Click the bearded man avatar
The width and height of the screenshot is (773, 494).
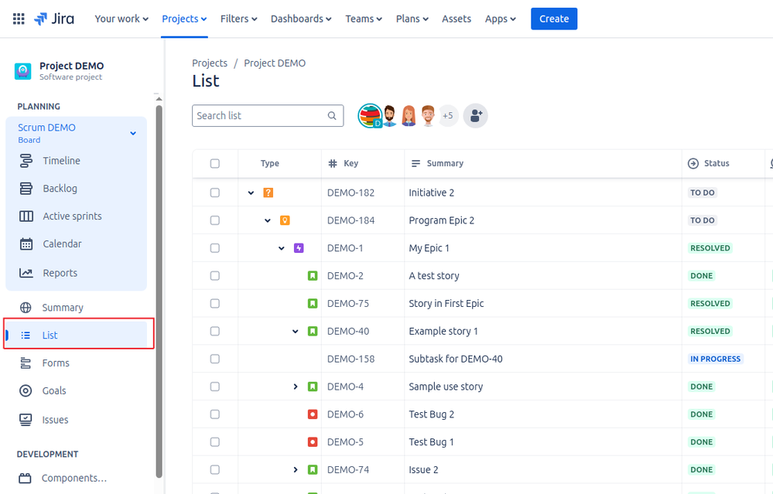point(389,116)
